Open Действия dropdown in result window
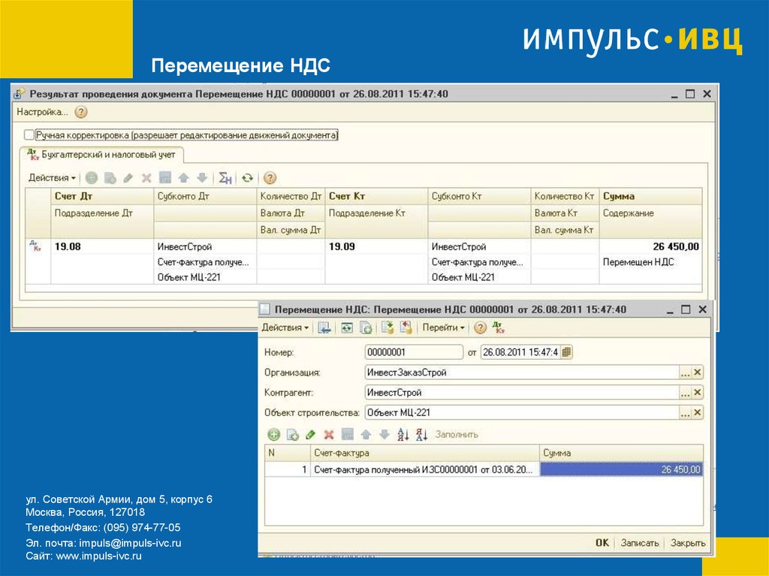This screenshot has height=576, width=769. tap(52, 179)
